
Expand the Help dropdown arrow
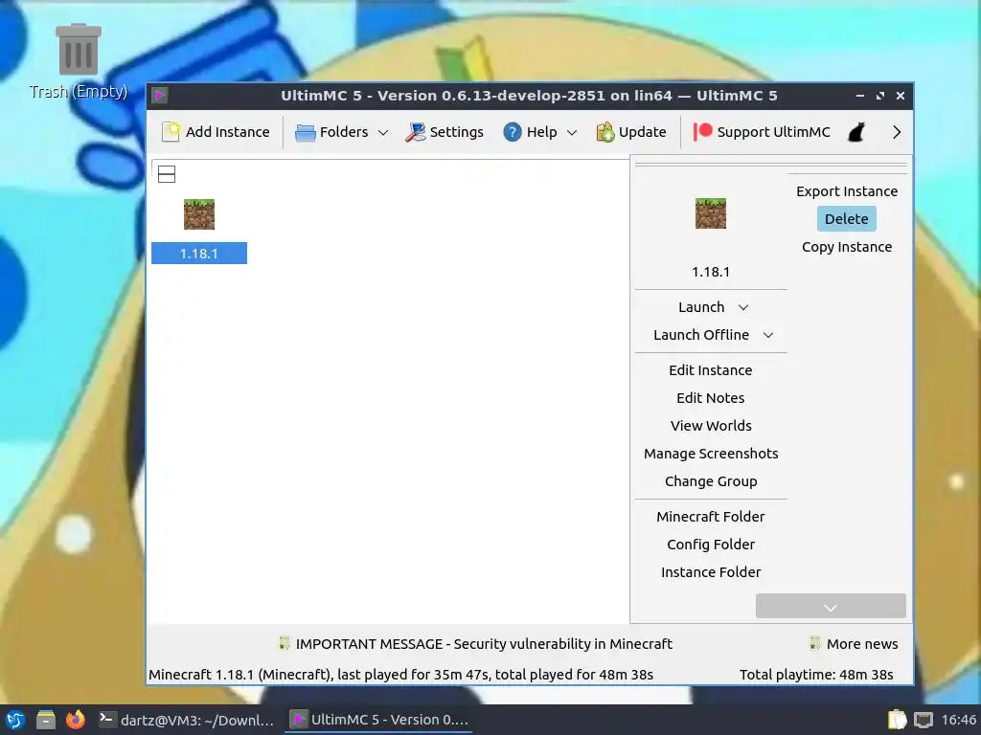click(x=572, y=132)
